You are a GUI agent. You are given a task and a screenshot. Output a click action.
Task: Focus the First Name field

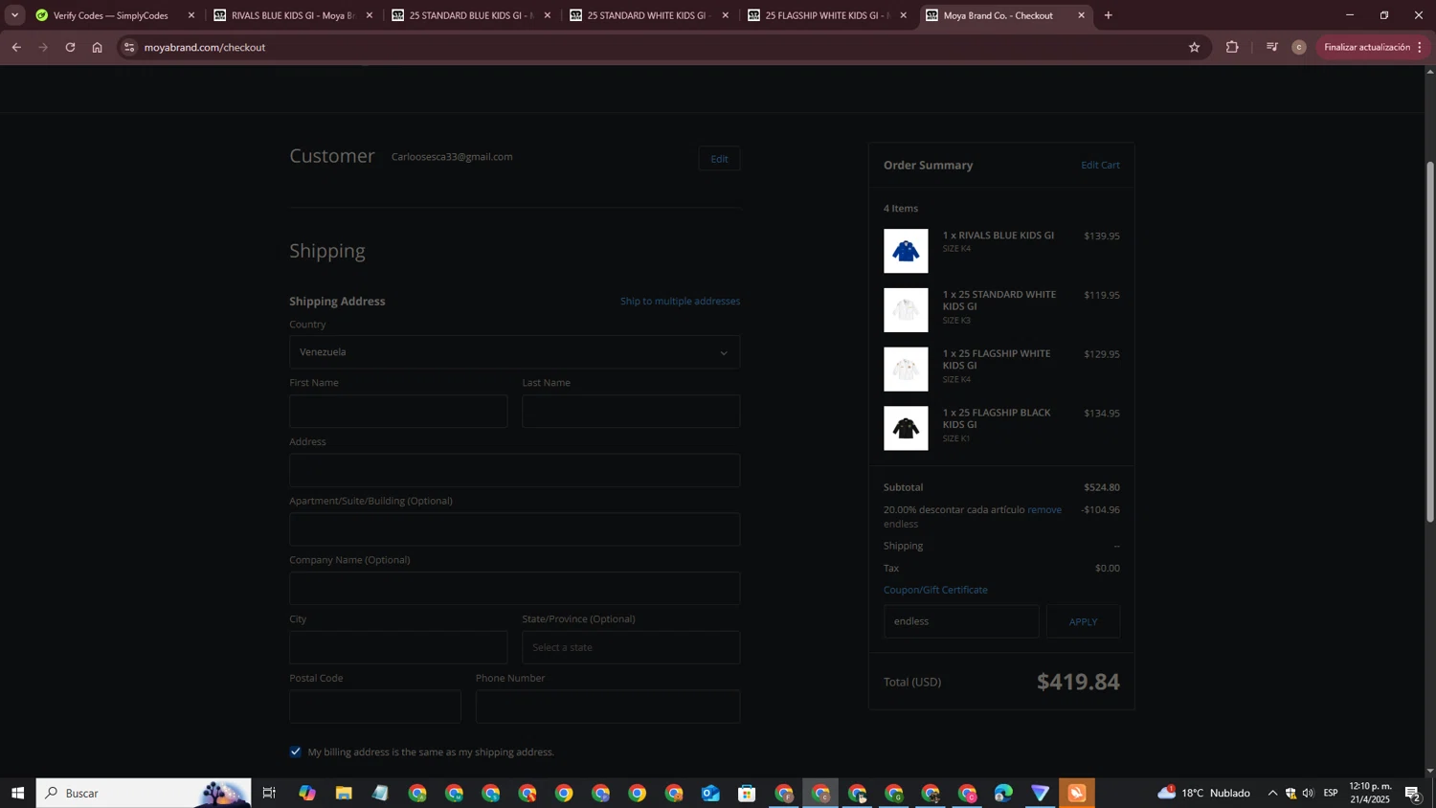pyautogui.click(x=398, y=412)
